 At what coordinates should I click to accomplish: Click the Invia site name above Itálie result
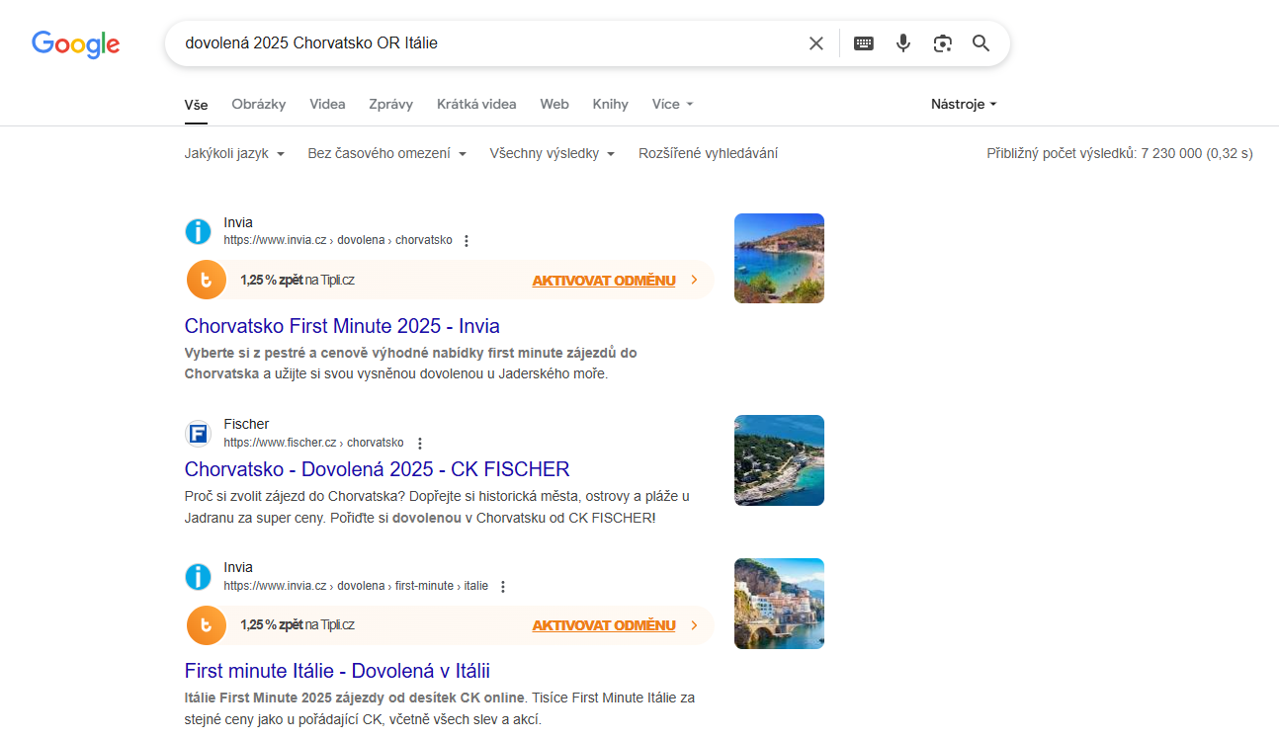(x=238, y=567)
